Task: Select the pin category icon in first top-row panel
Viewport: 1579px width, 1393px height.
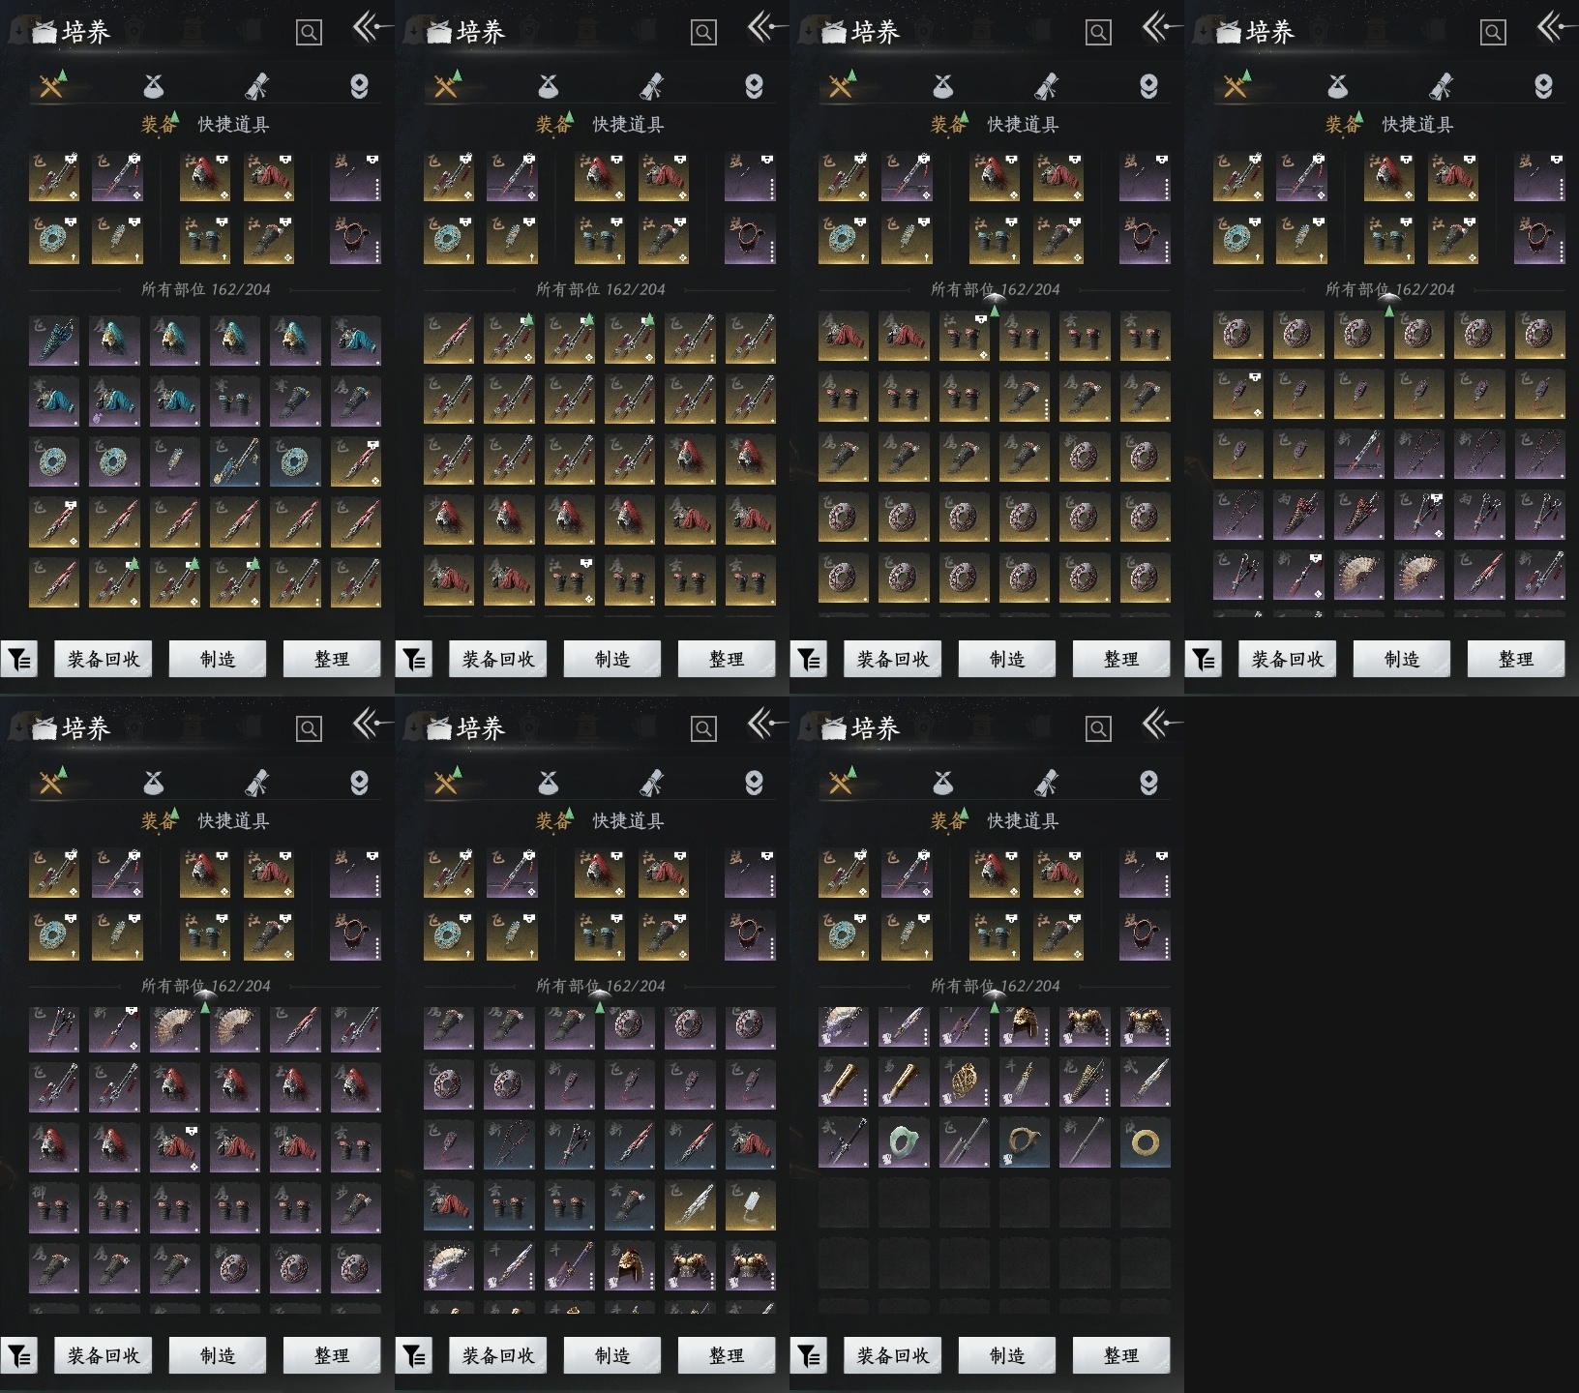Action: (359, 87)
